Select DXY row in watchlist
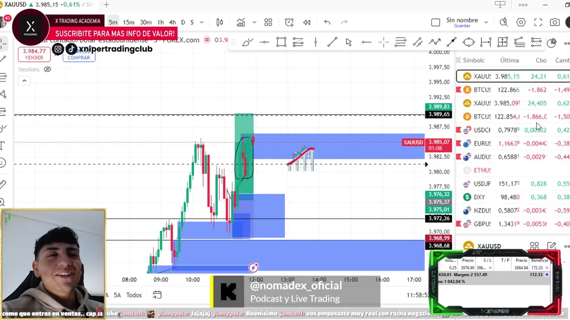Viewport: 570px width, 320px height. 513,197
